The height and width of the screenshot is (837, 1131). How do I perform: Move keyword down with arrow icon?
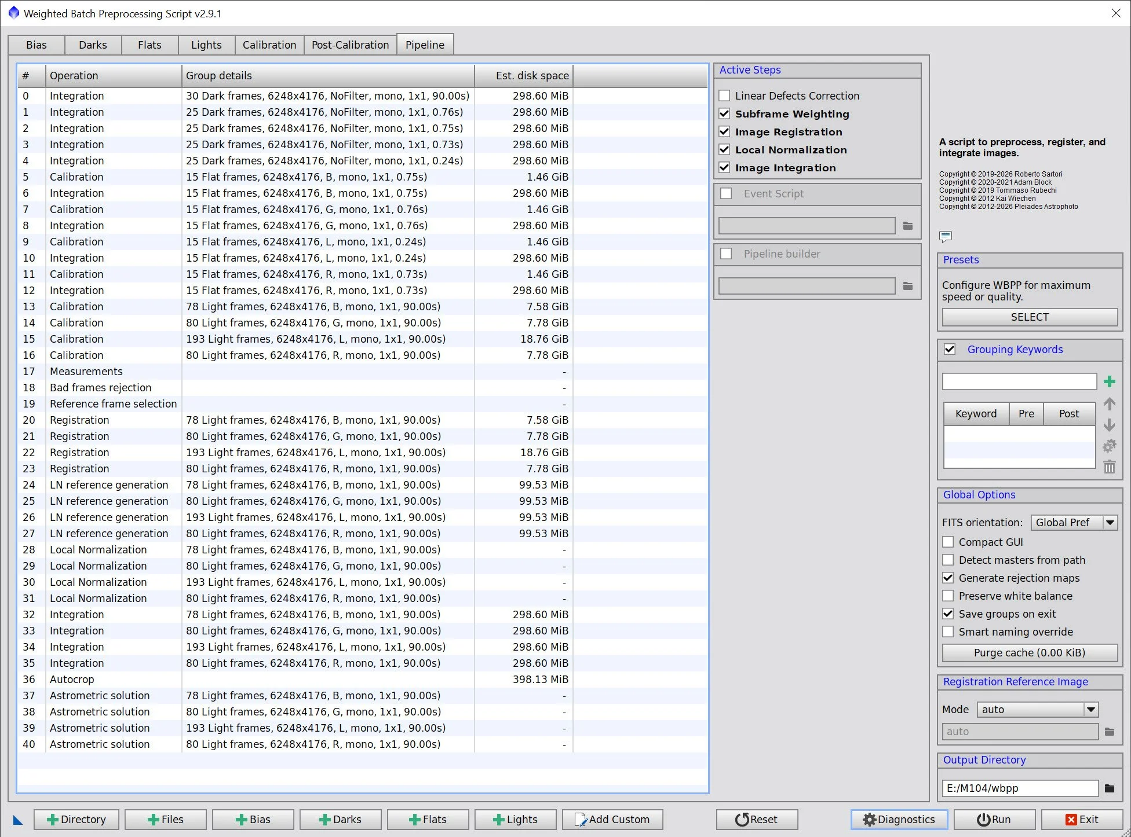(1109, 425)
